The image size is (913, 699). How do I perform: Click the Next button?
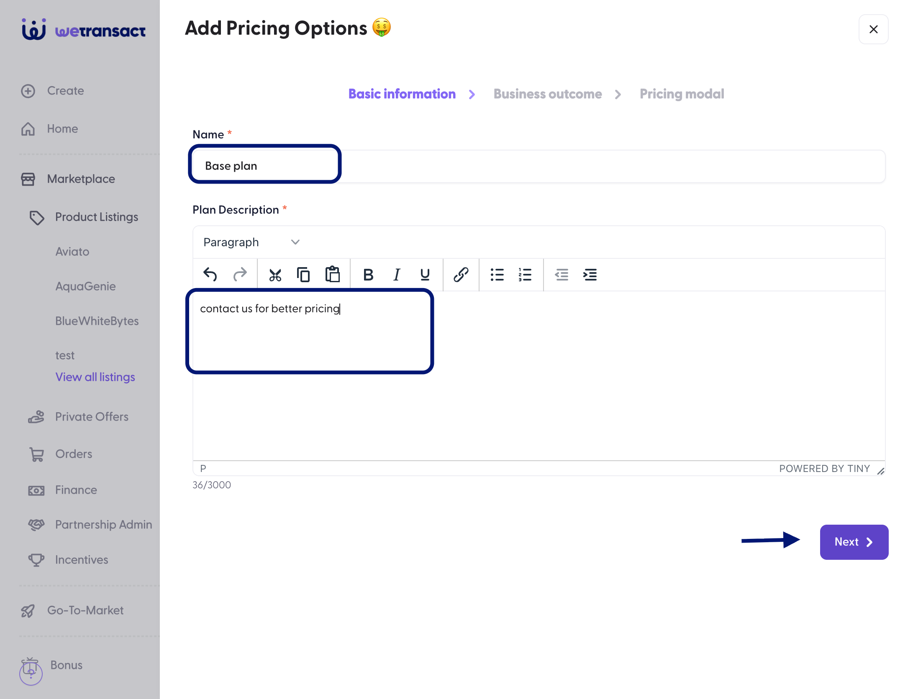pyautogui.click(x=854, y=542)
